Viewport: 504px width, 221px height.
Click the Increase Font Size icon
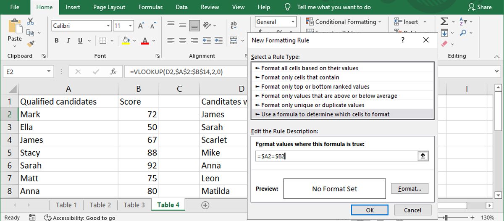pyautogui.click(x=141, y=26)
